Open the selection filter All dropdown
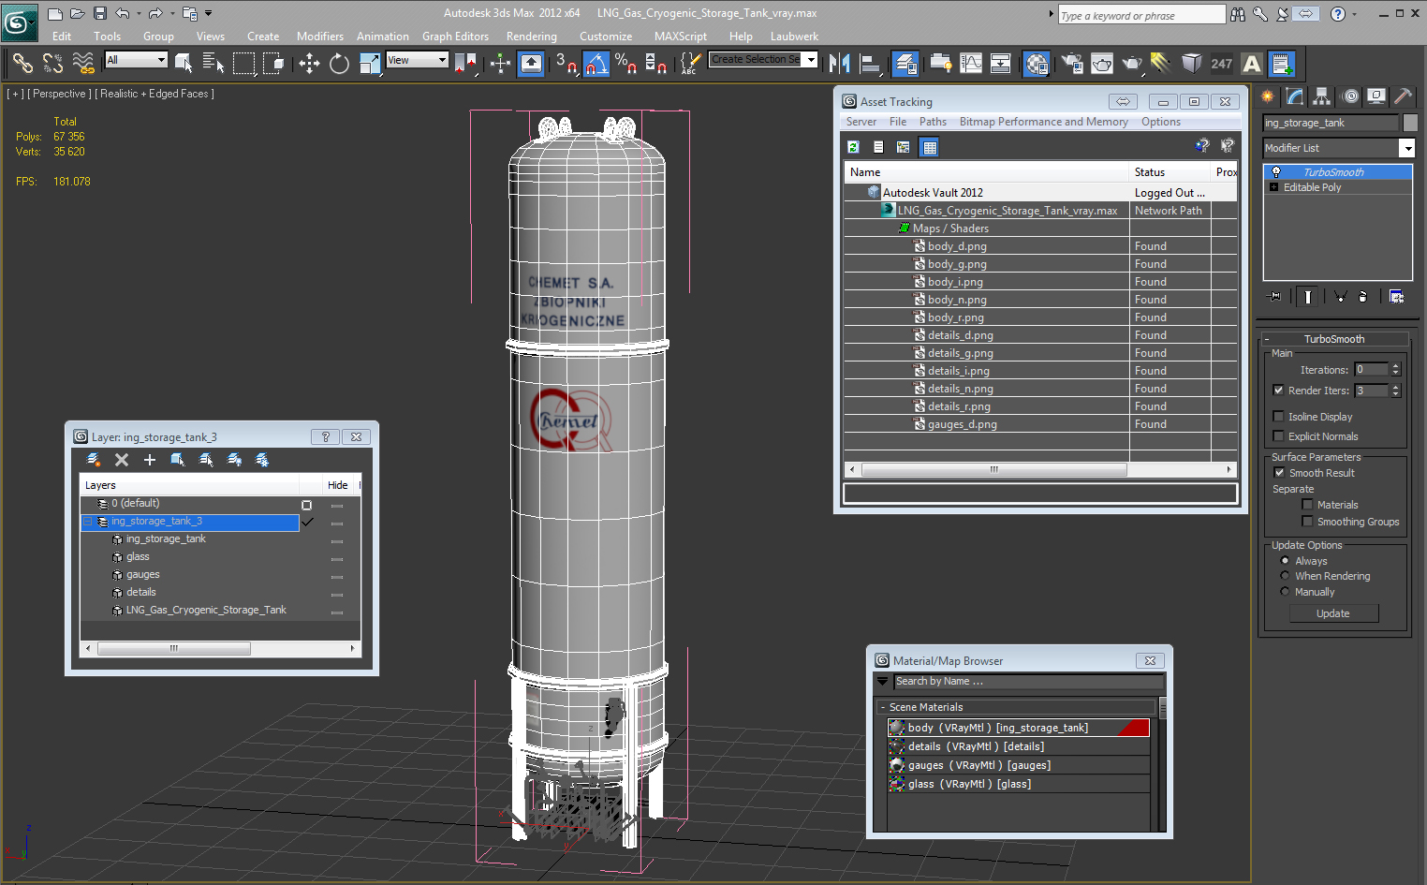This screenshot has height=885, width=1427. tap(161, 60)
